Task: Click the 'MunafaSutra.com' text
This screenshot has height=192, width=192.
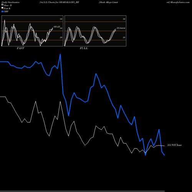Action: 180,2
